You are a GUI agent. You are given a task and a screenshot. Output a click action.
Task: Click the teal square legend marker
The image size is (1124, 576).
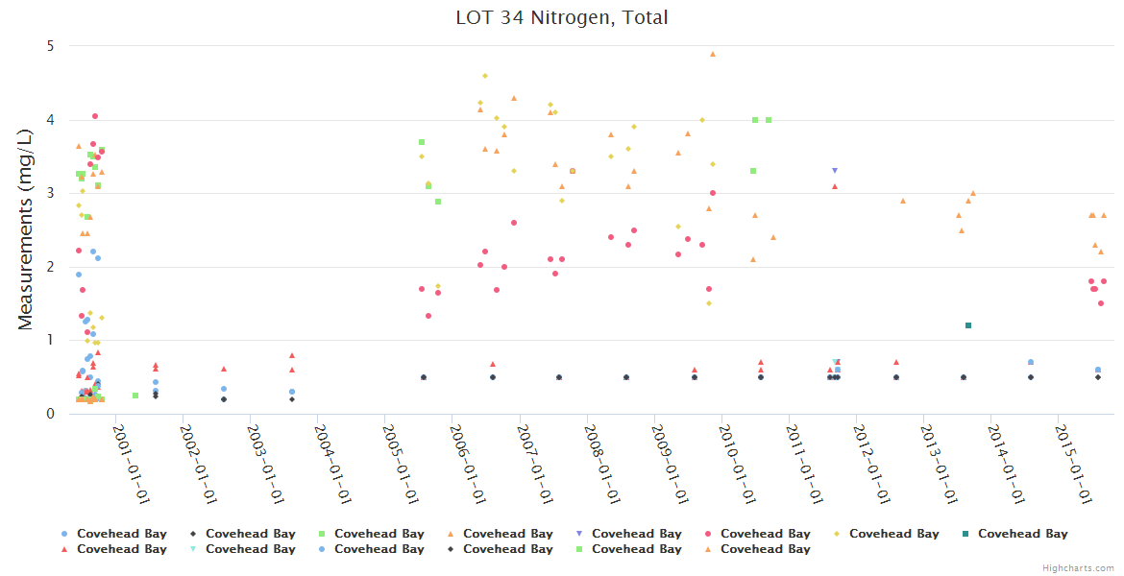pyautogui.click(x=965, y=534)
